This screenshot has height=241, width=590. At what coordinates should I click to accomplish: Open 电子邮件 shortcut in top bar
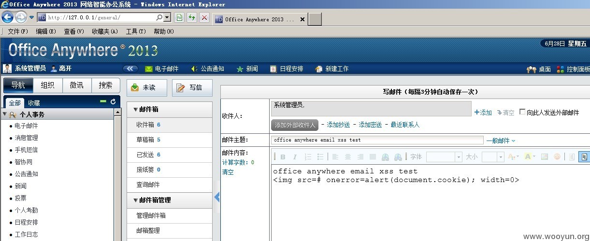pyautogui.click(x=162, y=69)
